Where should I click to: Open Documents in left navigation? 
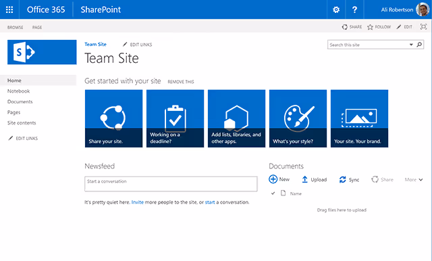(x=20, y=101)
